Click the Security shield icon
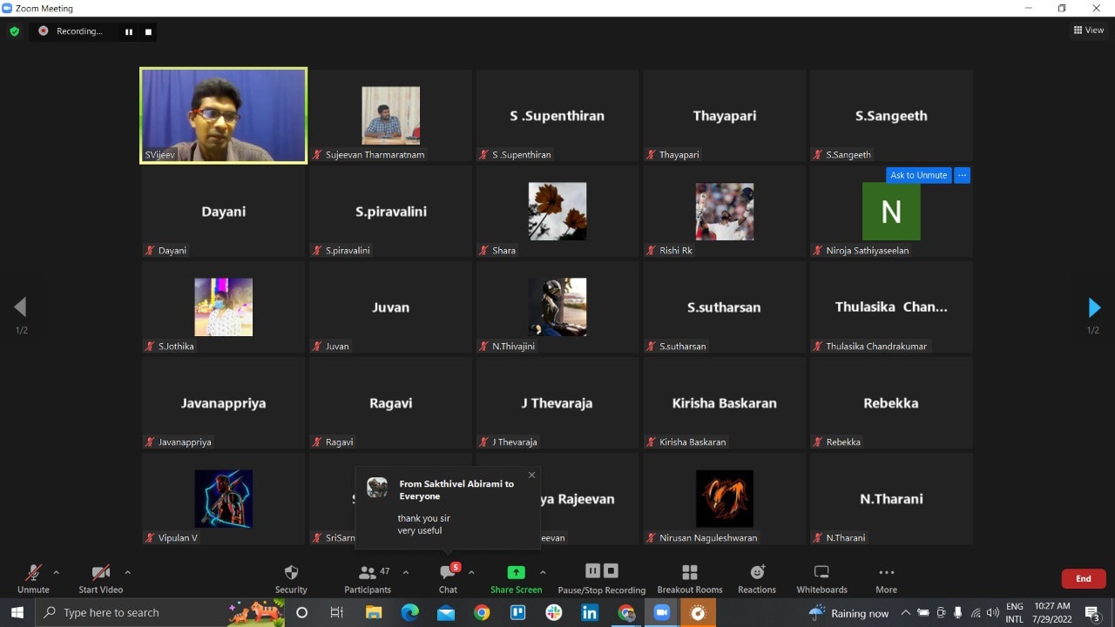The height and width of the screenshot is (627, 1115). (x=291, y=572)
